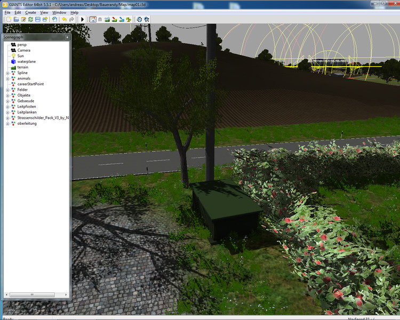Viewport: 400px width, 320px height.
Task: Toggle the magnet snap icon
Action: point(100,19)
